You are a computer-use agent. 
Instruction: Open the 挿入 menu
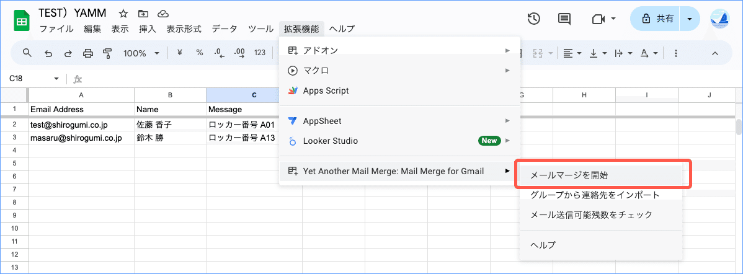[148, 29]
